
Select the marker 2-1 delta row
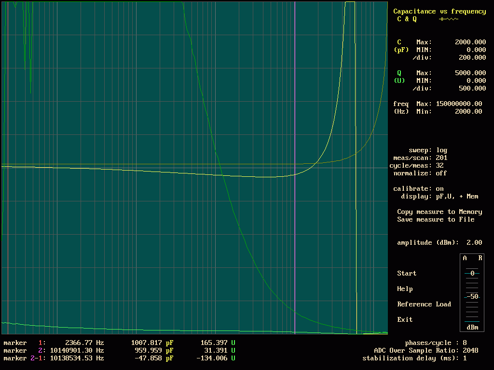pyautogui.click(x=120, y=358)
